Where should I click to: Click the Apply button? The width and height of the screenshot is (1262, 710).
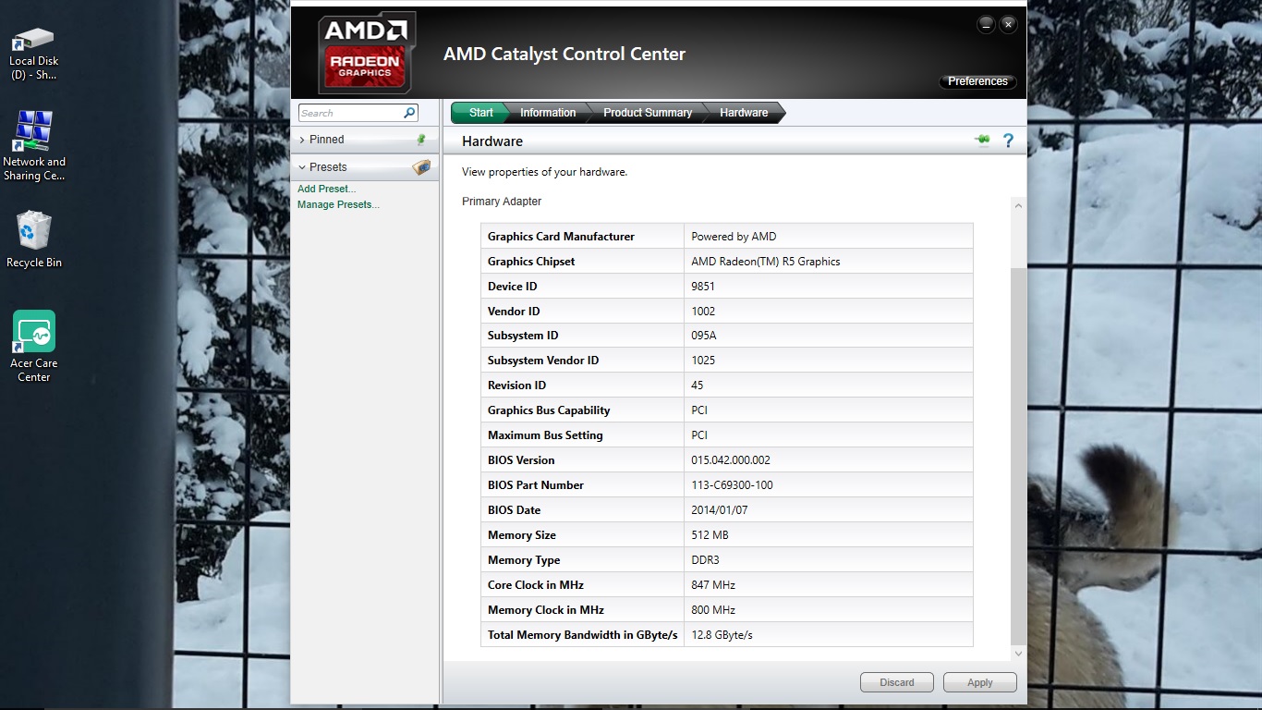[x=979, y=682]
